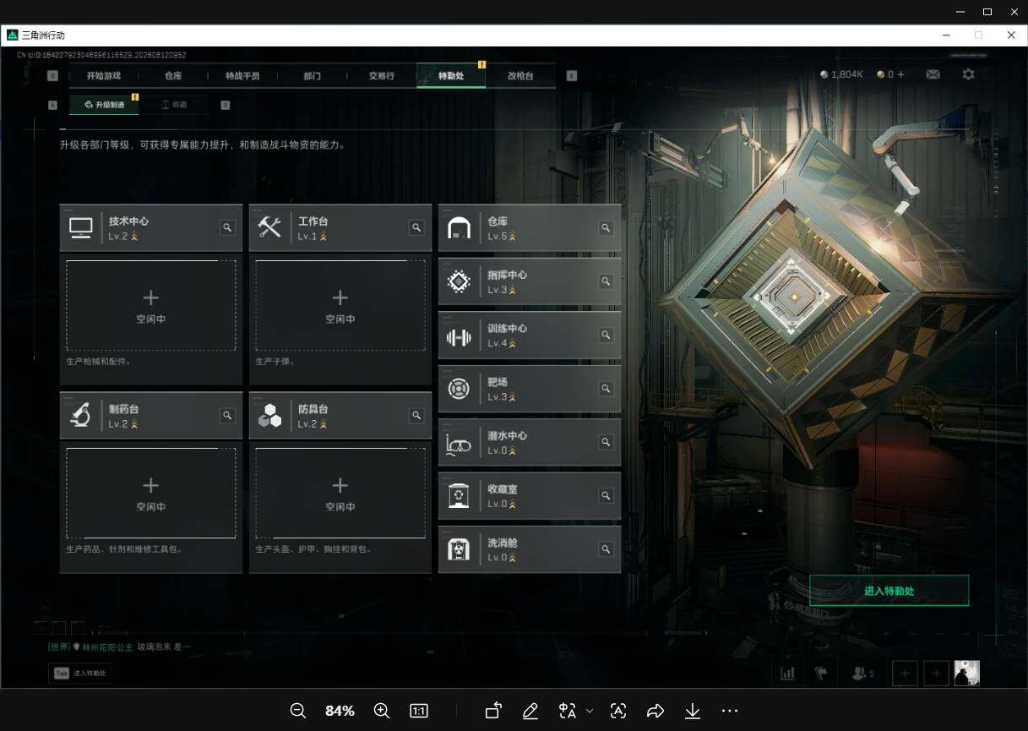Open the mail envelope icon

pos(933,74)
